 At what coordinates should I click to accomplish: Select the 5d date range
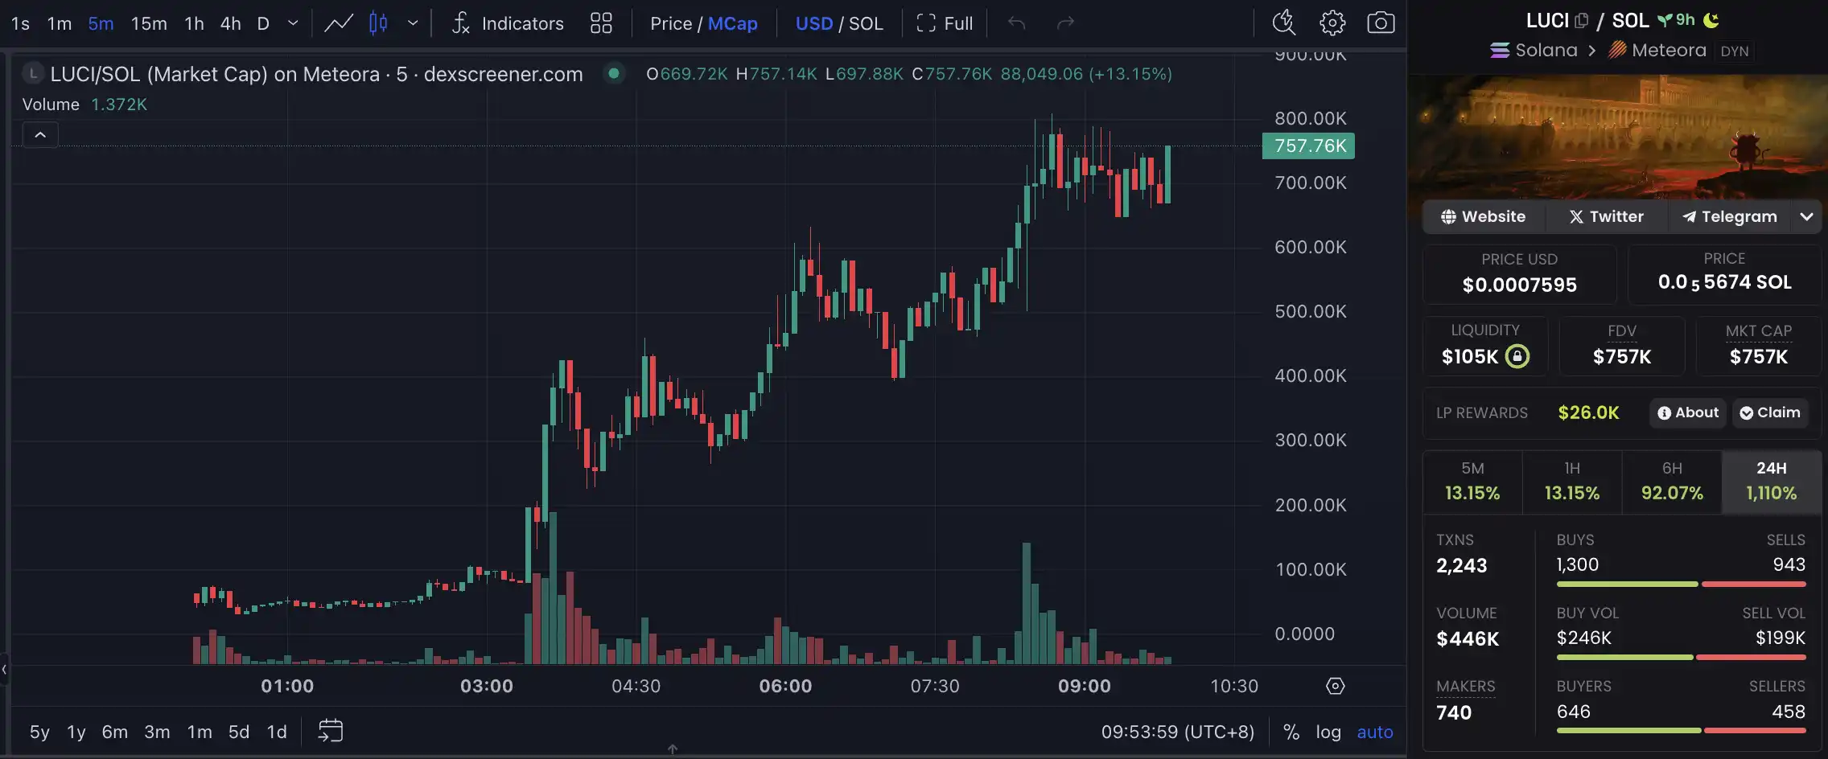click(x=239, y=732)
